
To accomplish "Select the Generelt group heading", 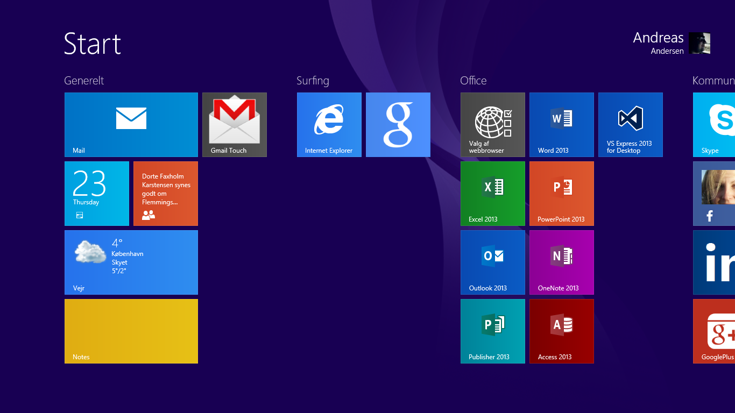I will [x=84, y=81].
